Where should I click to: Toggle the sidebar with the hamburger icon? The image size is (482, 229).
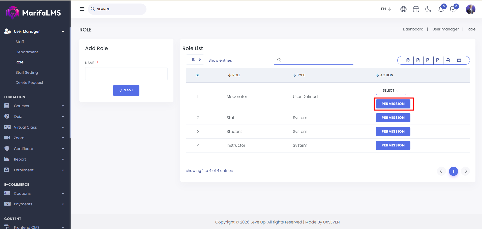[82, 9]
